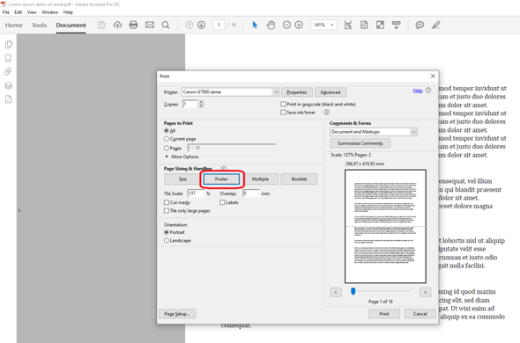Click the Page Setup button
Screen dimensions: 520x343
177,313
